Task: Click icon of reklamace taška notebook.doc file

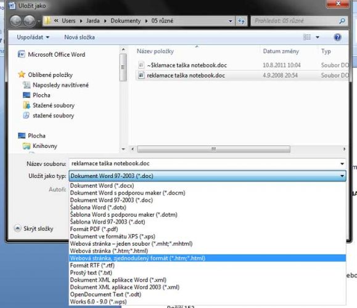Action: pos(141,75)
